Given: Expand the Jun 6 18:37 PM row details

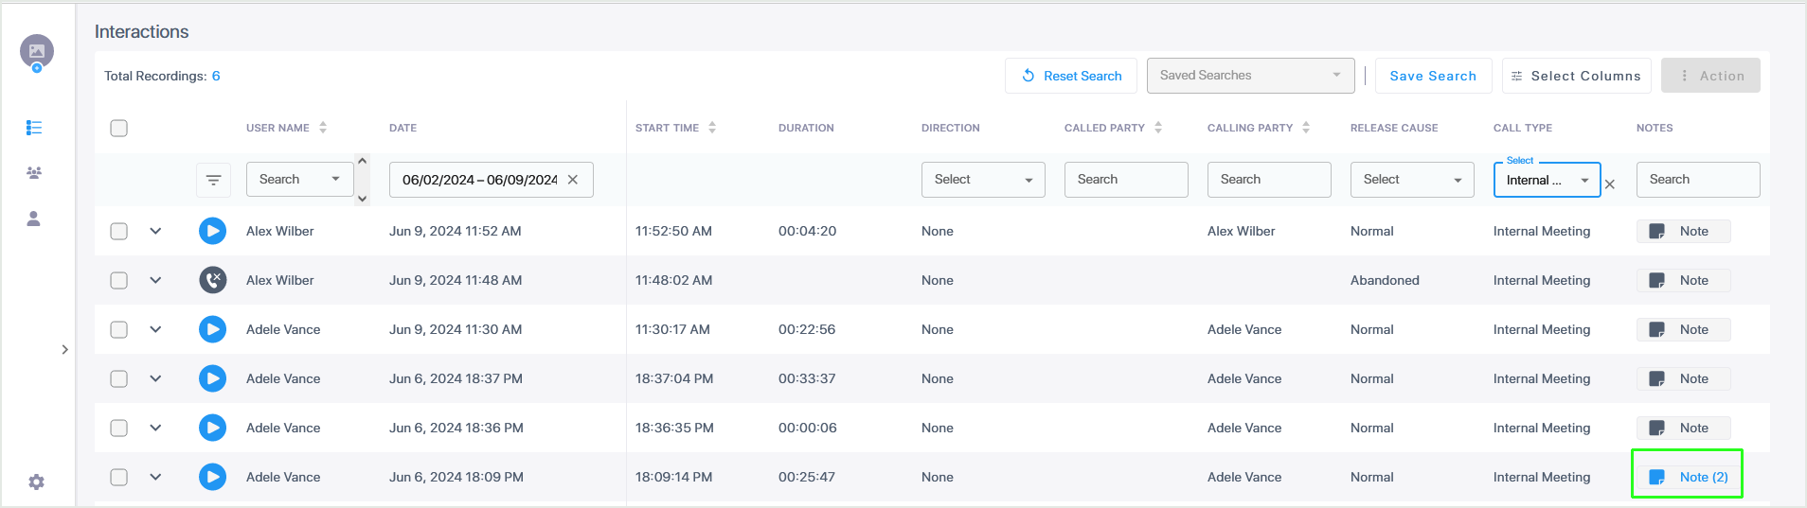Looking at the screenshot, I should point(155,378).
